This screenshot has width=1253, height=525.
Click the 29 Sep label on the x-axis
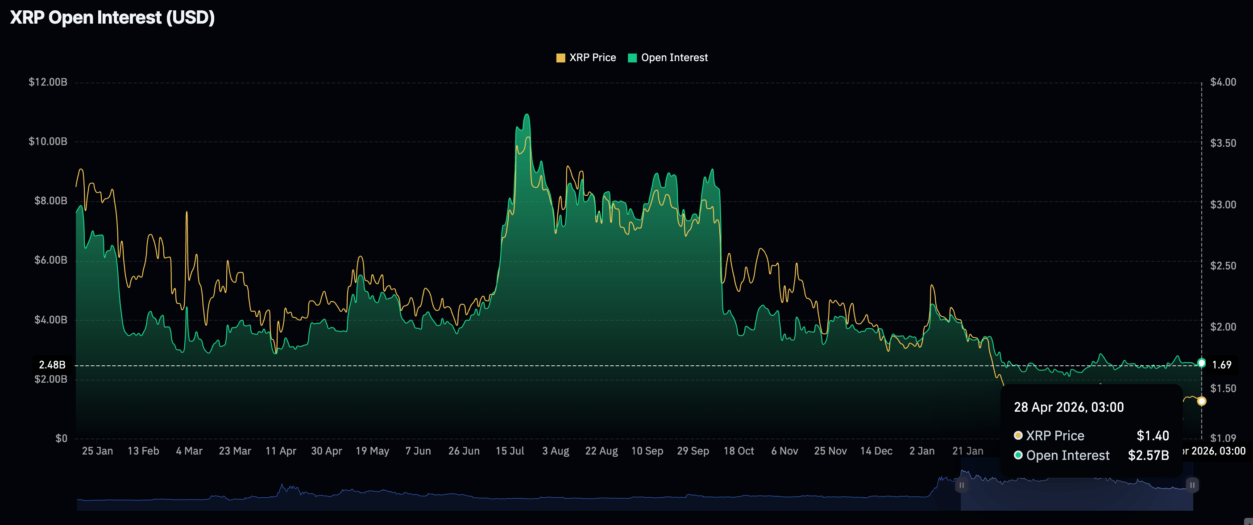(x=693, y=451)
